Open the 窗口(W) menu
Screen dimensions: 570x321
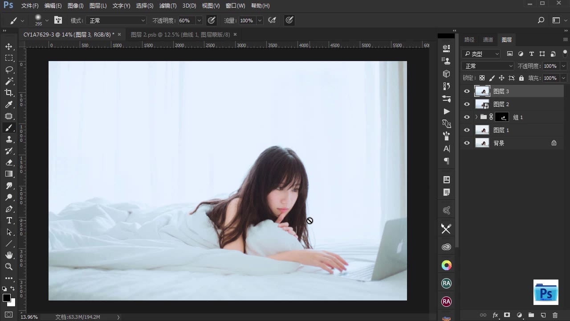[x=235, y=6]
